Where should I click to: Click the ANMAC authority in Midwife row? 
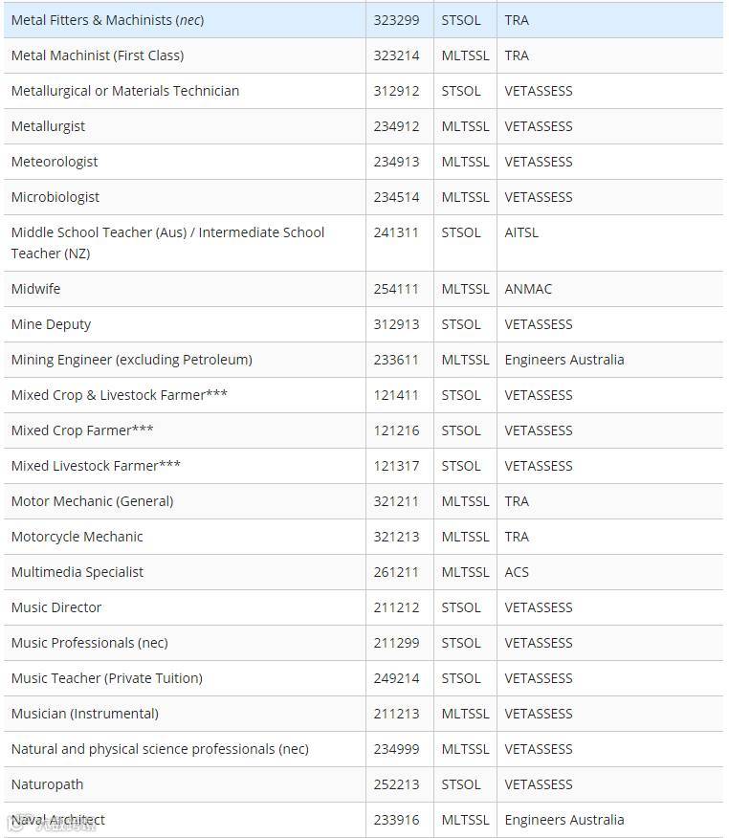[528, 289]
